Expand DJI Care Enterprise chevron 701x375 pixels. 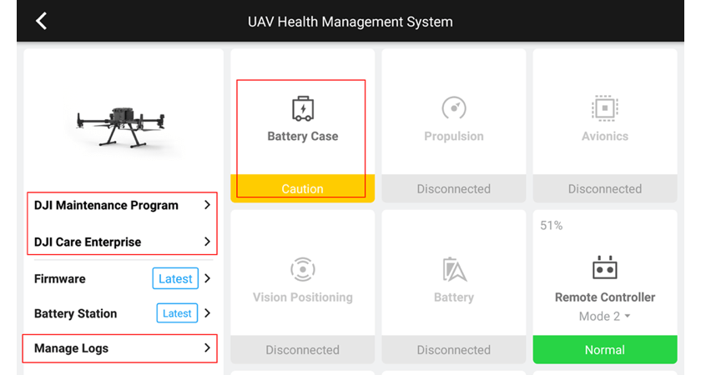pos(207,242)
